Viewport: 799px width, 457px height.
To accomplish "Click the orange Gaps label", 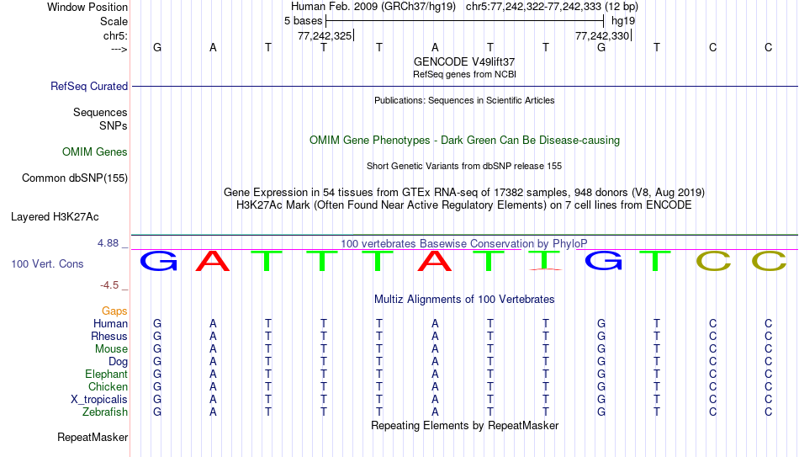I will [x=114, y=311].
